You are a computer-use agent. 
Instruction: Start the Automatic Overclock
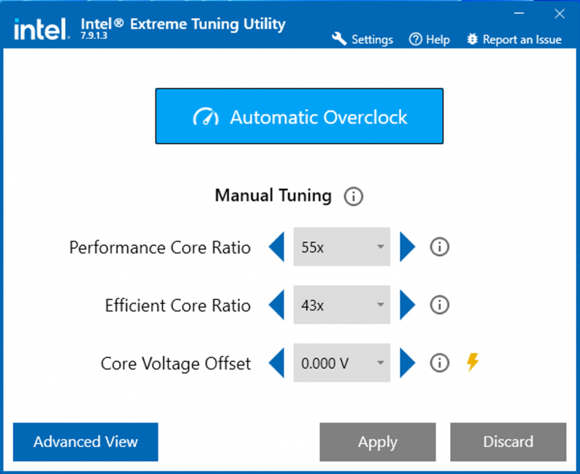(299, 117)
